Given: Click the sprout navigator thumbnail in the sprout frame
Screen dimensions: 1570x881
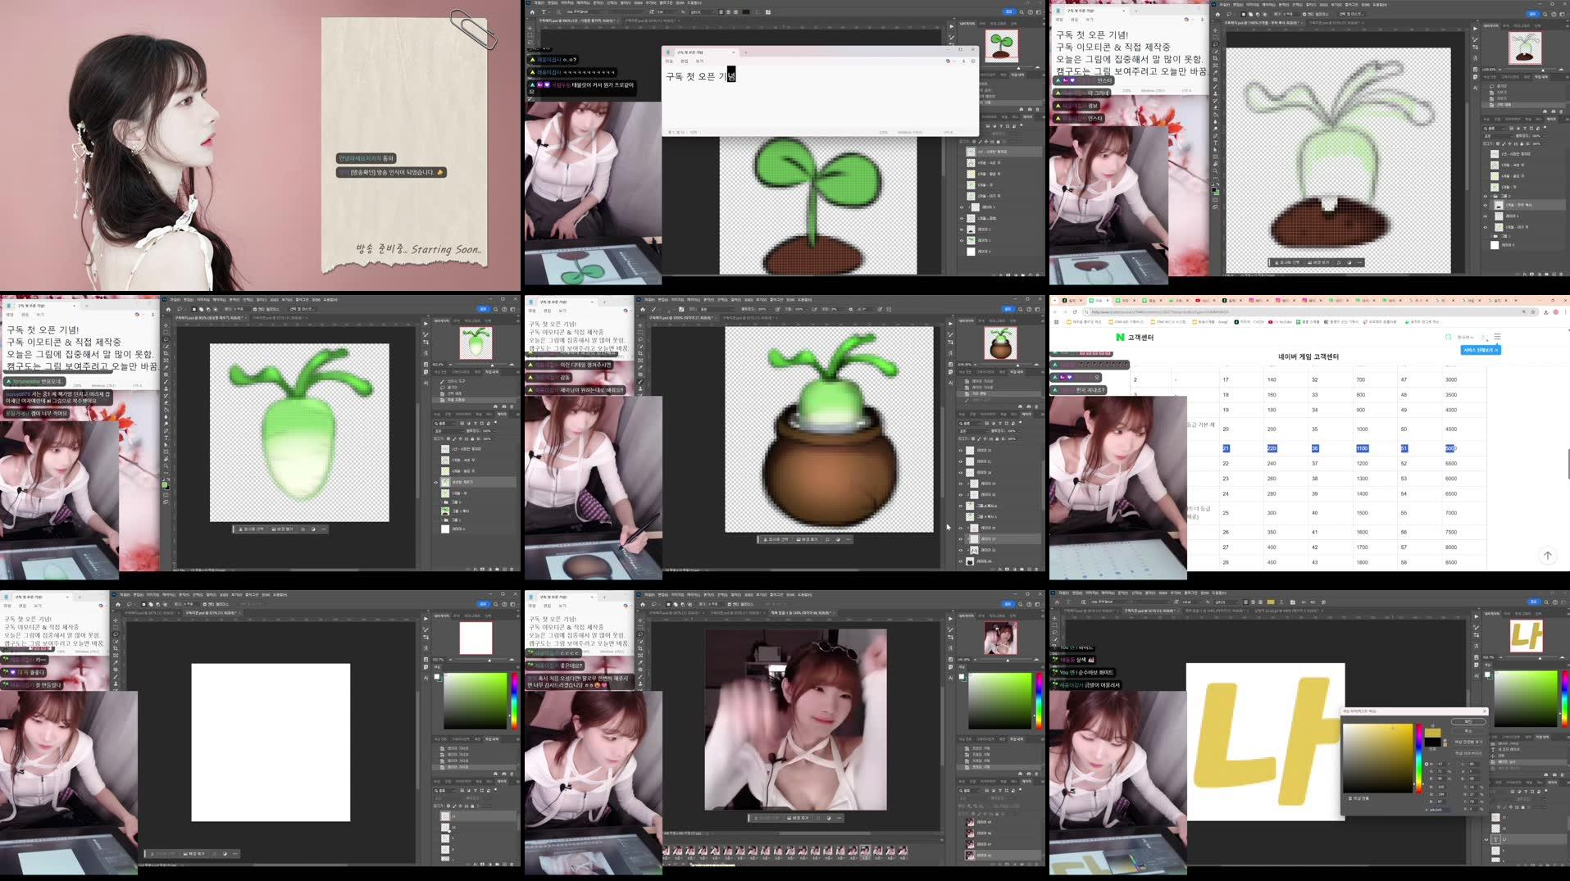Looking at the screenshot, I should pyautogui.click(x=1001, y=46).
